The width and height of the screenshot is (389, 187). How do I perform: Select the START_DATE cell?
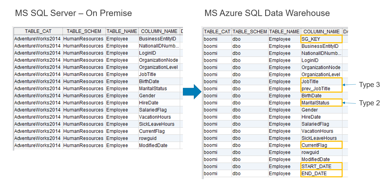click(321, 166)
